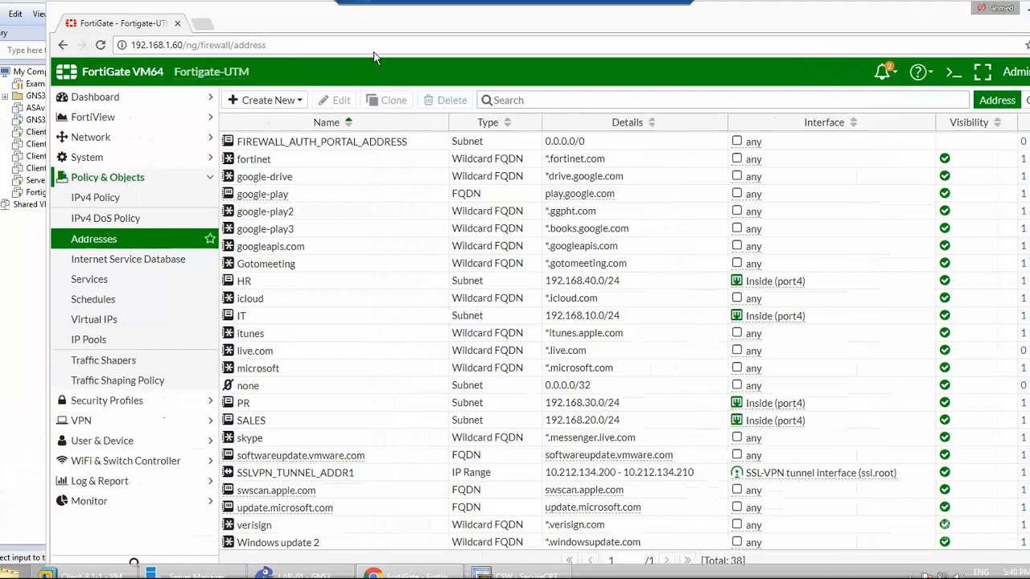Viewport: 1030px width, 579px height.
Task: Sort by Name column arrows
Action: 348,122
